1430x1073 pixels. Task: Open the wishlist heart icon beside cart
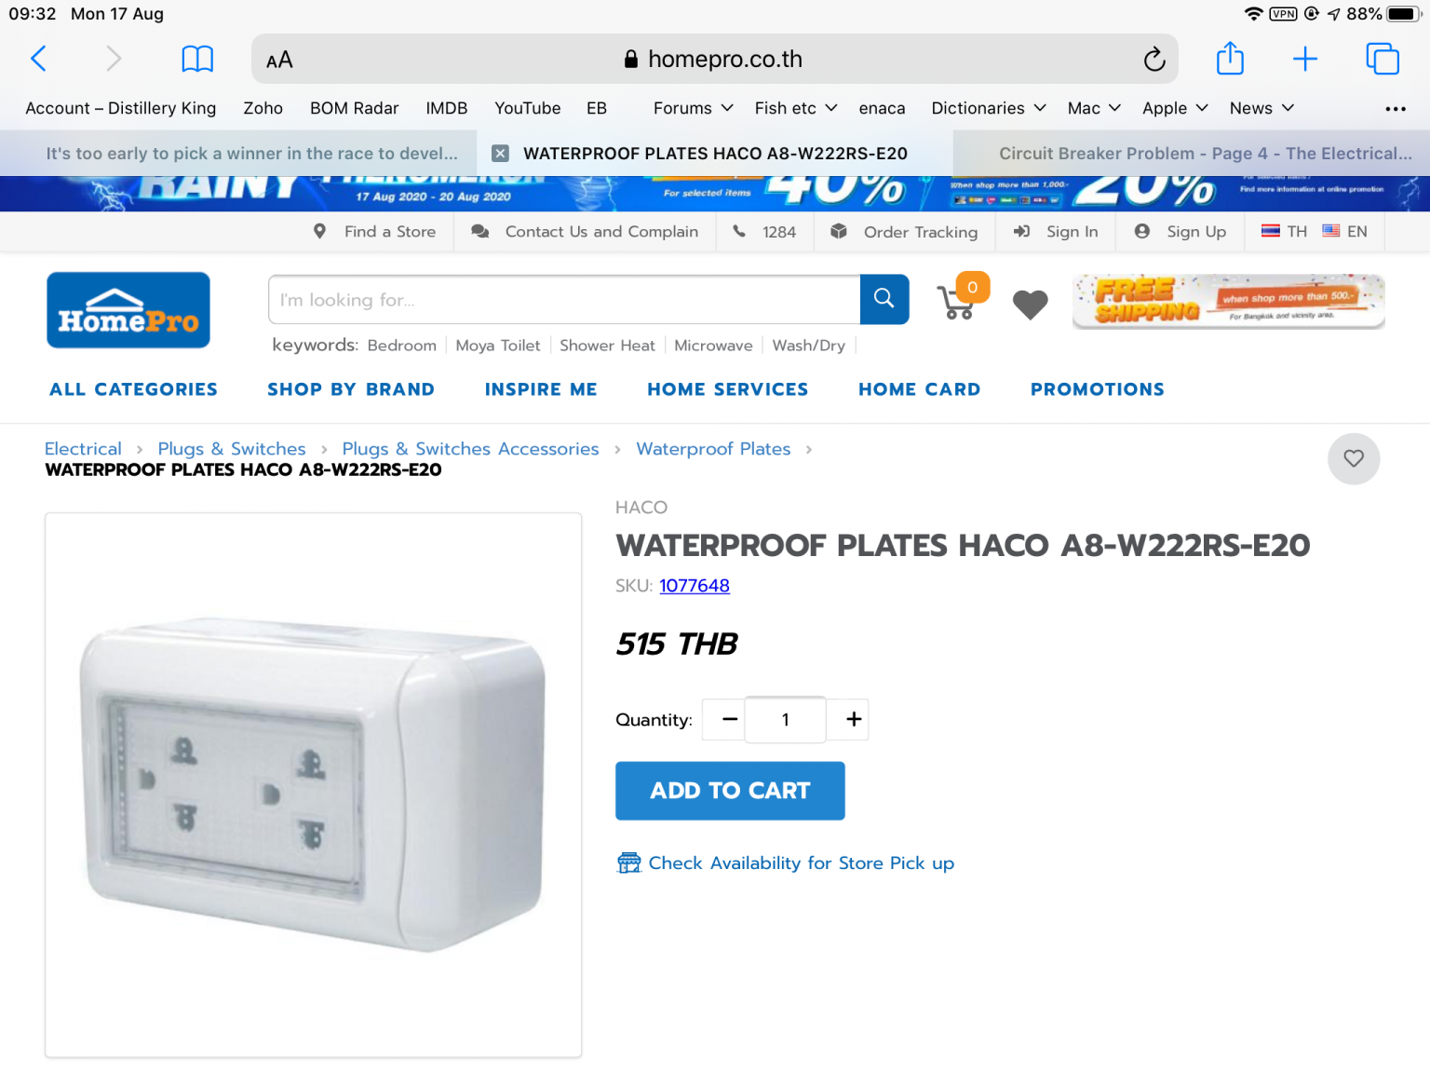tap(1030, 305)
